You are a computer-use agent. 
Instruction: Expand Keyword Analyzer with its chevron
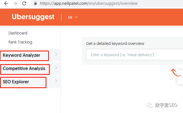click(x=56, y=55)
